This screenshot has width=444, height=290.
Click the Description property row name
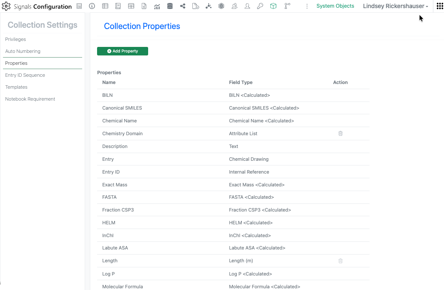(x=115, y=146)
